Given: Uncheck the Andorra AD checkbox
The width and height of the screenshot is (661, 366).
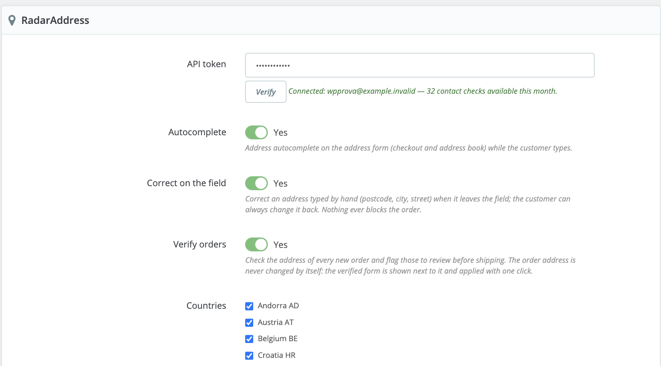Looking at the screenshot, I should pyautogui.click(x=249, y=306).
